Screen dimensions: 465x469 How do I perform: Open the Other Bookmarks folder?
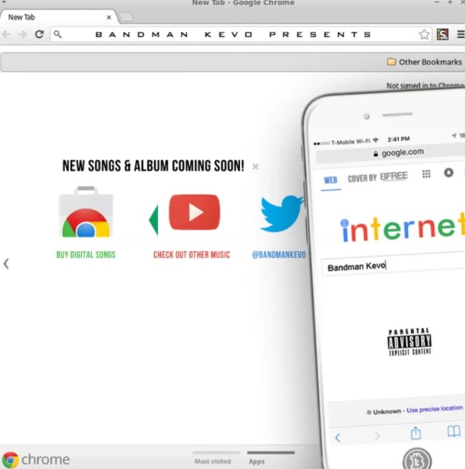424,62
